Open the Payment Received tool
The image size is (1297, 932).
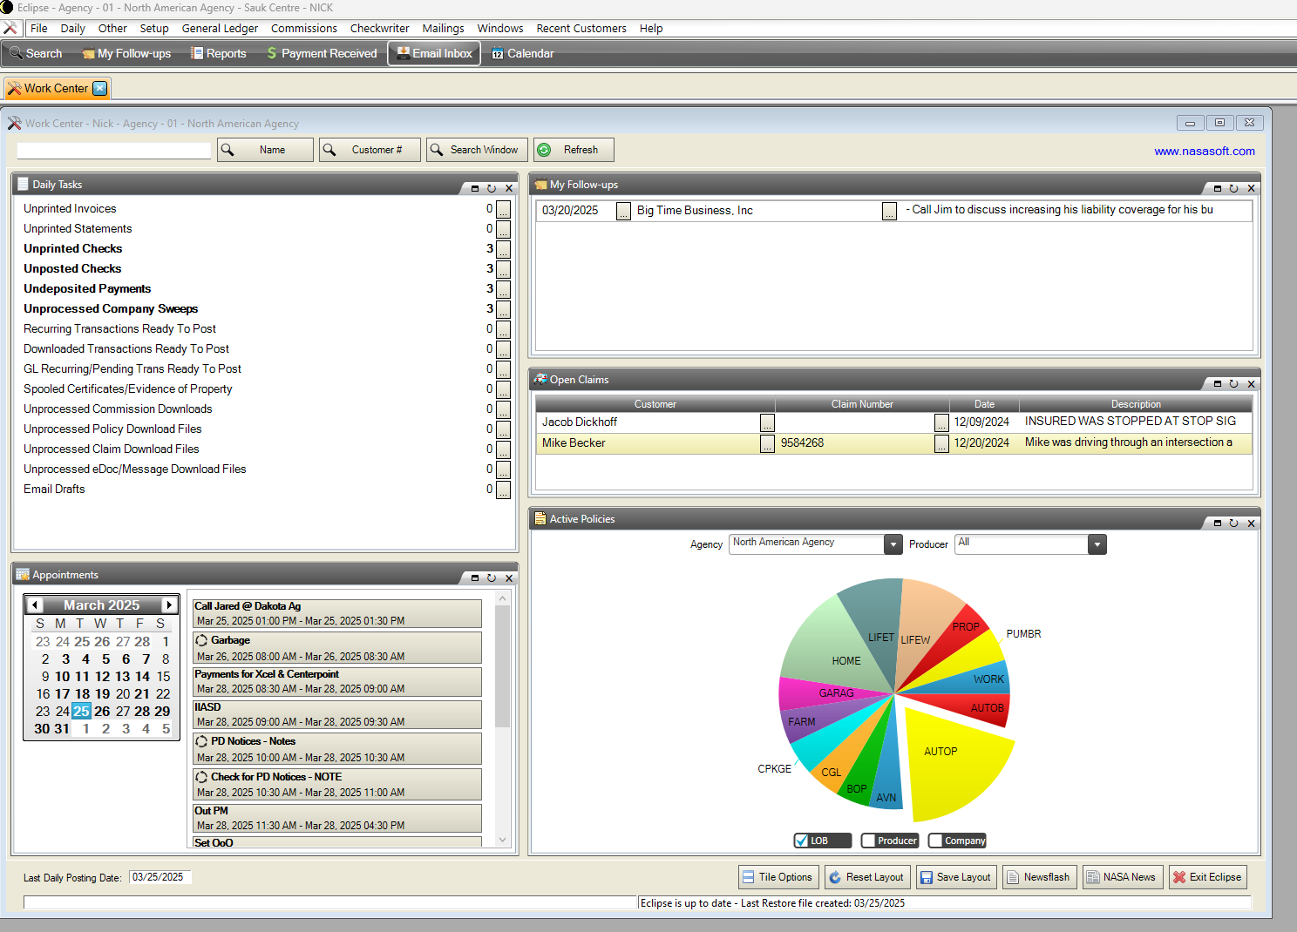pyautogui.click(x=321, y=53)
